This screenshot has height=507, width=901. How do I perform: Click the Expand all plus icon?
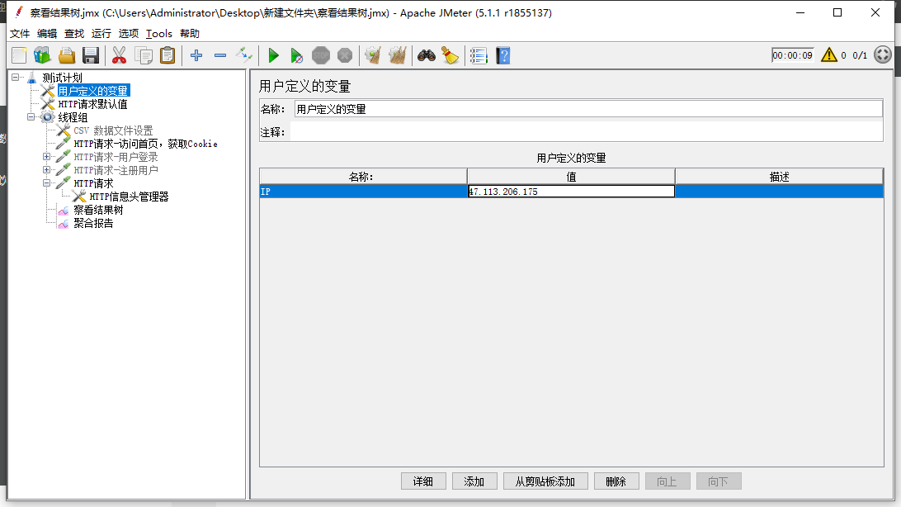point(196,55)
